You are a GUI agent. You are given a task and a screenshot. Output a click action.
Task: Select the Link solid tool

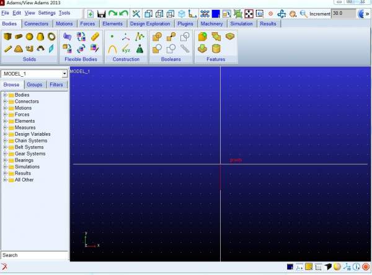pos(7,49)
